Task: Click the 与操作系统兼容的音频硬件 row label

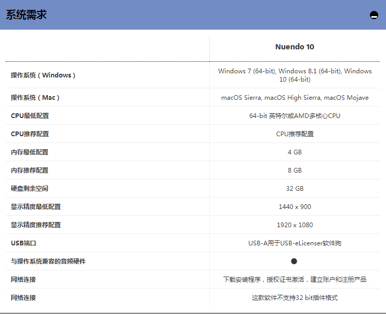Action: point(48,261)
